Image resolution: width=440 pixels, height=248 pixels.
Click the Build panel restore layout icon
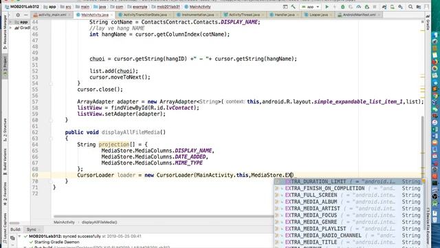(x=12, y=238)
